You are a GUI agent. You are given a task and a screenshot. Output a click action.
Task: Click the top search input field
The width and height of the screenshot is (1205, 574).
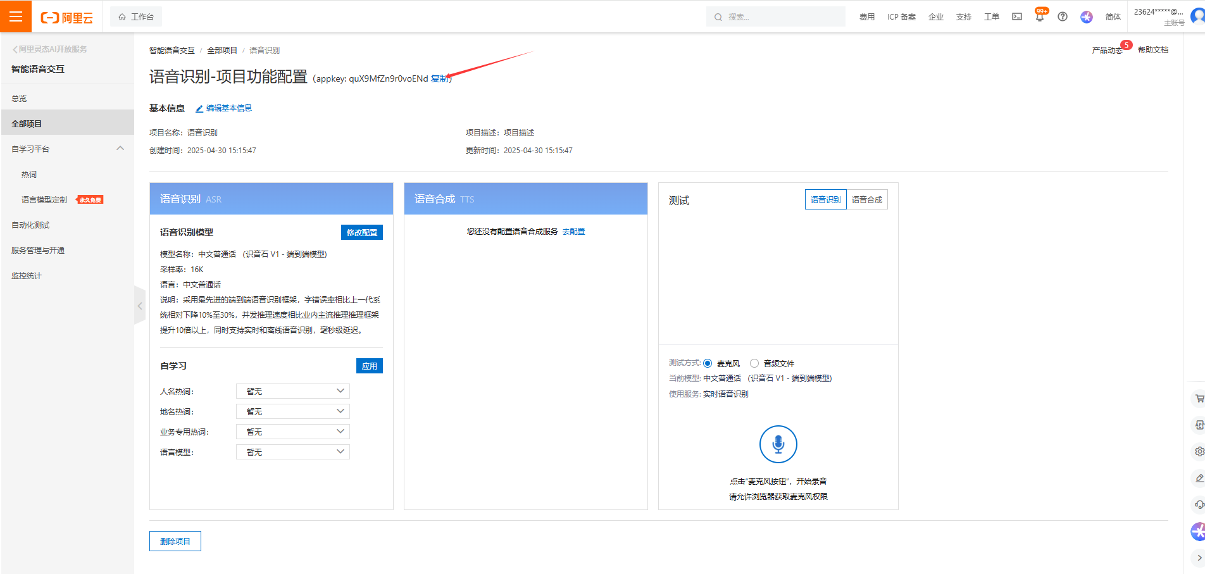tap(782, 17)
